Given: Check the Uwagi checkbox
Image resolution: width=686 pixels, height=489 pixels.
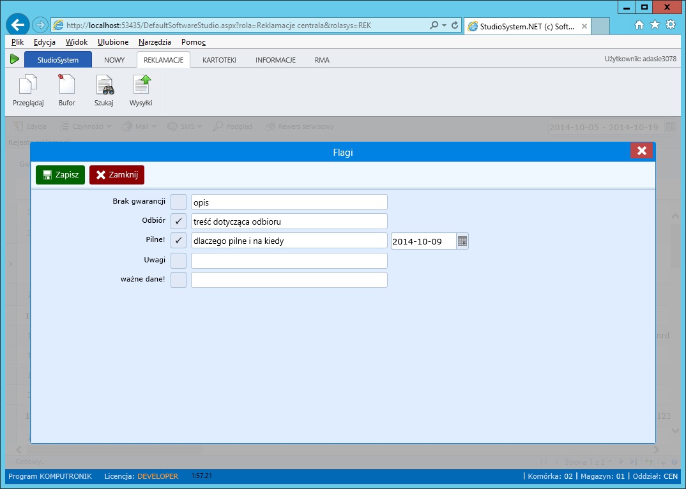Looking at the screenshot, I should coord(179,260).
